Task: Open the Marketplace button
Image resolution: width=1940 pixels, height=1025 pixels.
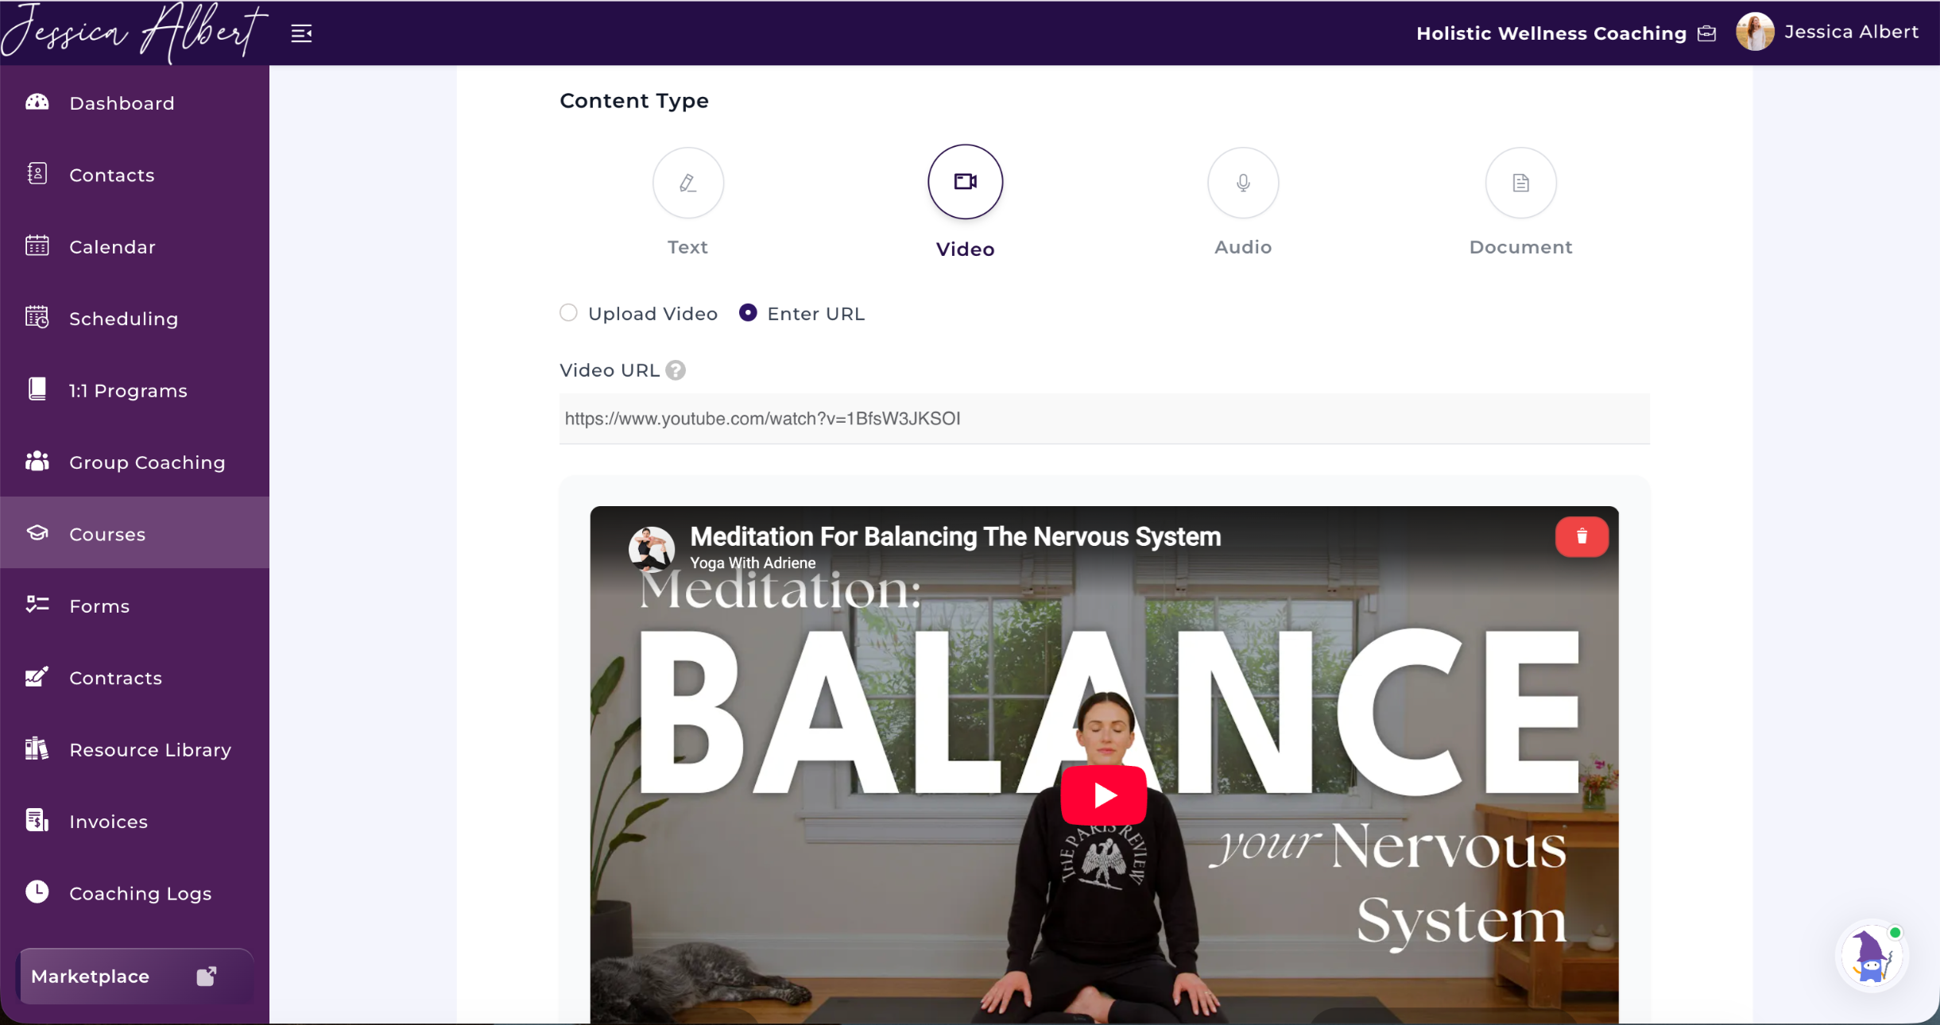Action: [134, 977]
